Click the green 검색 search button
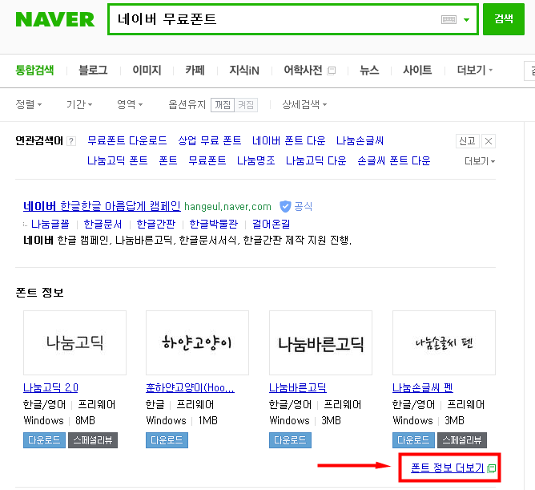535x490 pixels. [504, 19]
